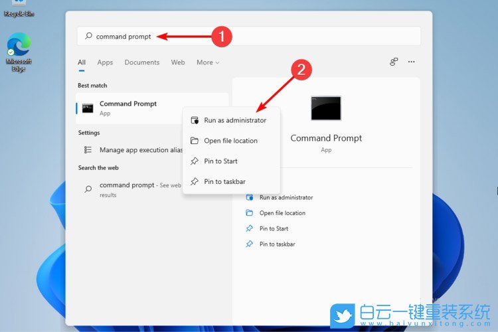Click the account/feedback icon near top right

pos(394,62)
